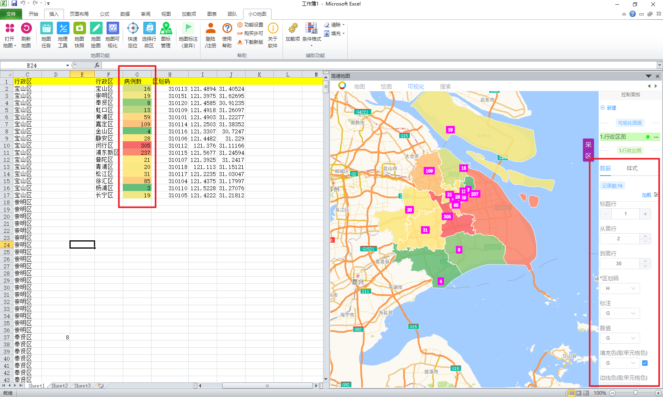Toggle the green visibility dot on 1.行政区图 layer
The image size is (663, 397).
click(x=648, y=137)
